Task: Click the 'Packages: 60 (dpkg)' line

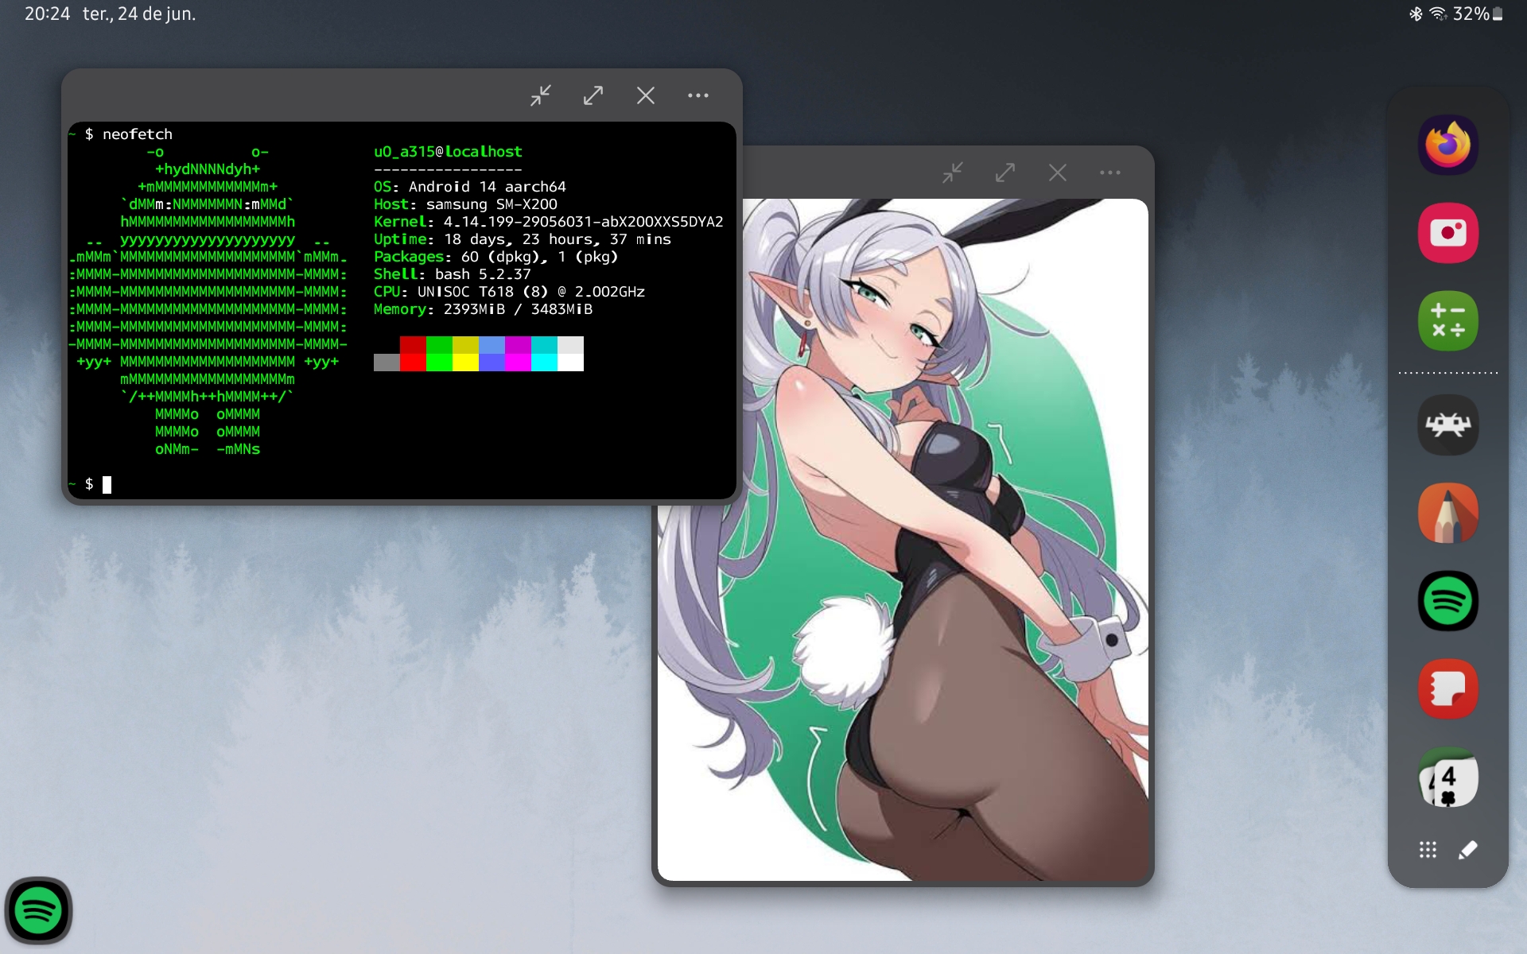Action: [x=496, y=256]
